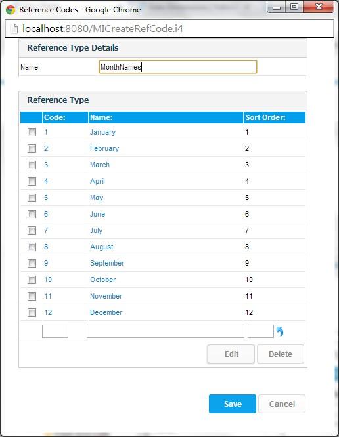Click sort order value 5 for May
Image resolution: width=339 pixels, height=437 pixels.
coord(247,198)
